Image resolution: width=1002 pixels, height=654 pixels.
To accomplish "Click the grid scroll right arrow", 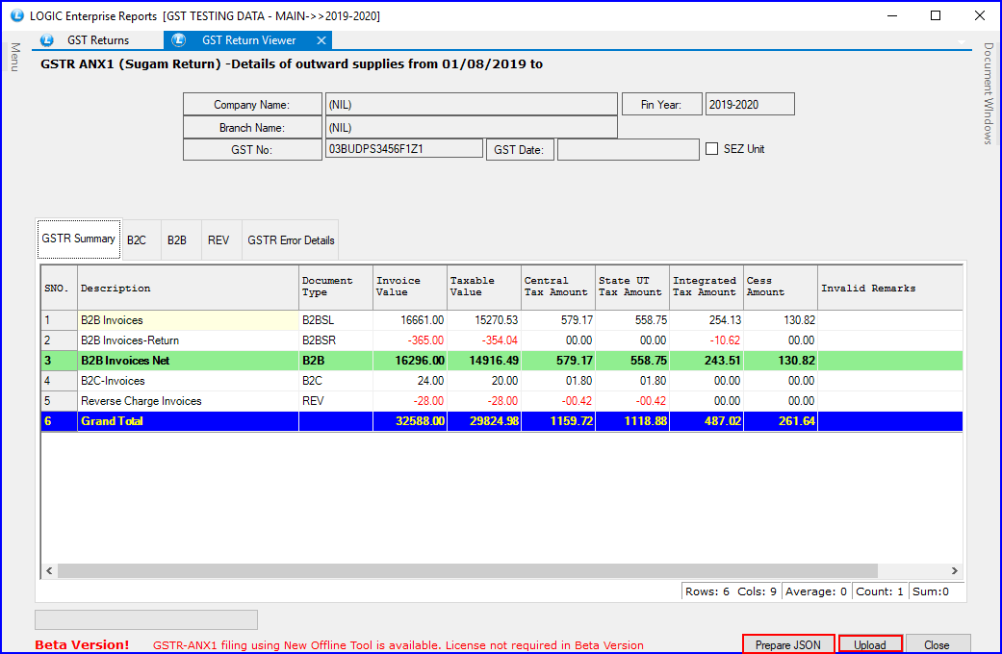I will 954,571.
